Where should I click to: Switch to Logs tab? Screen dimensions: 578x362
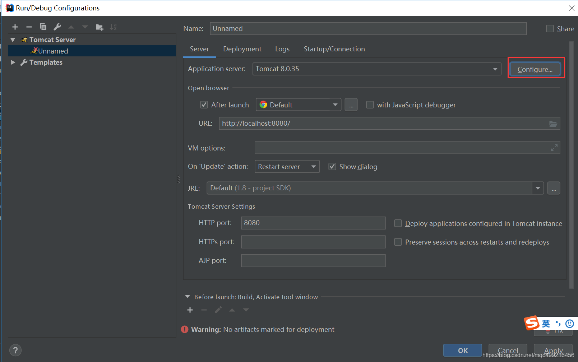click(x=282, y=49)
